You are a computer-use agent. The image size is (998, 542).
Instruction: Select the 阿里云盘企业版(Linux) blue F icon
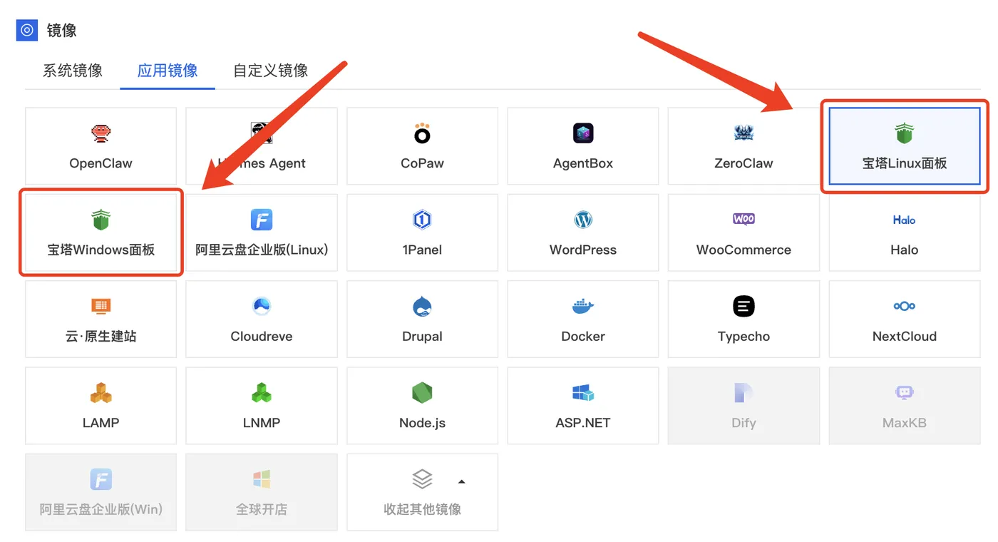pos(262,220)
